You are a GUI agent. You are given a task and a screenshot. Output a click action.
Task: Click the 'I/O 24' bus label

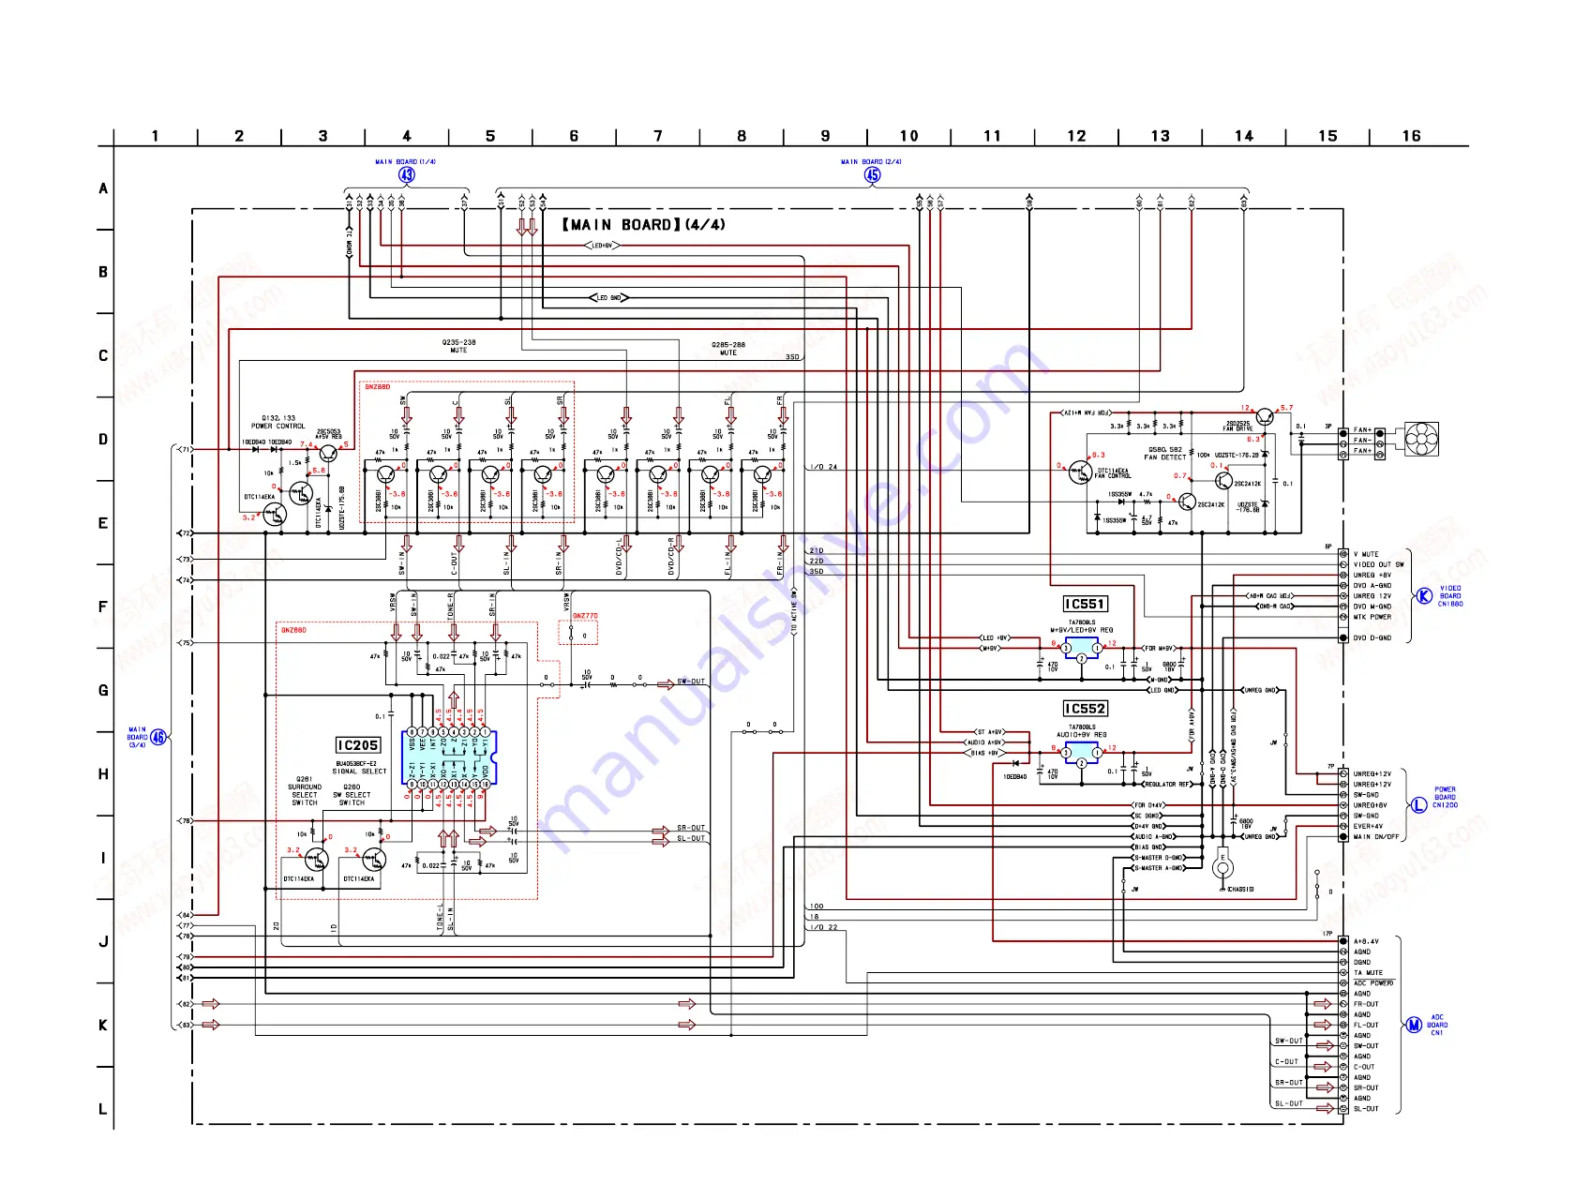point(825,467)
